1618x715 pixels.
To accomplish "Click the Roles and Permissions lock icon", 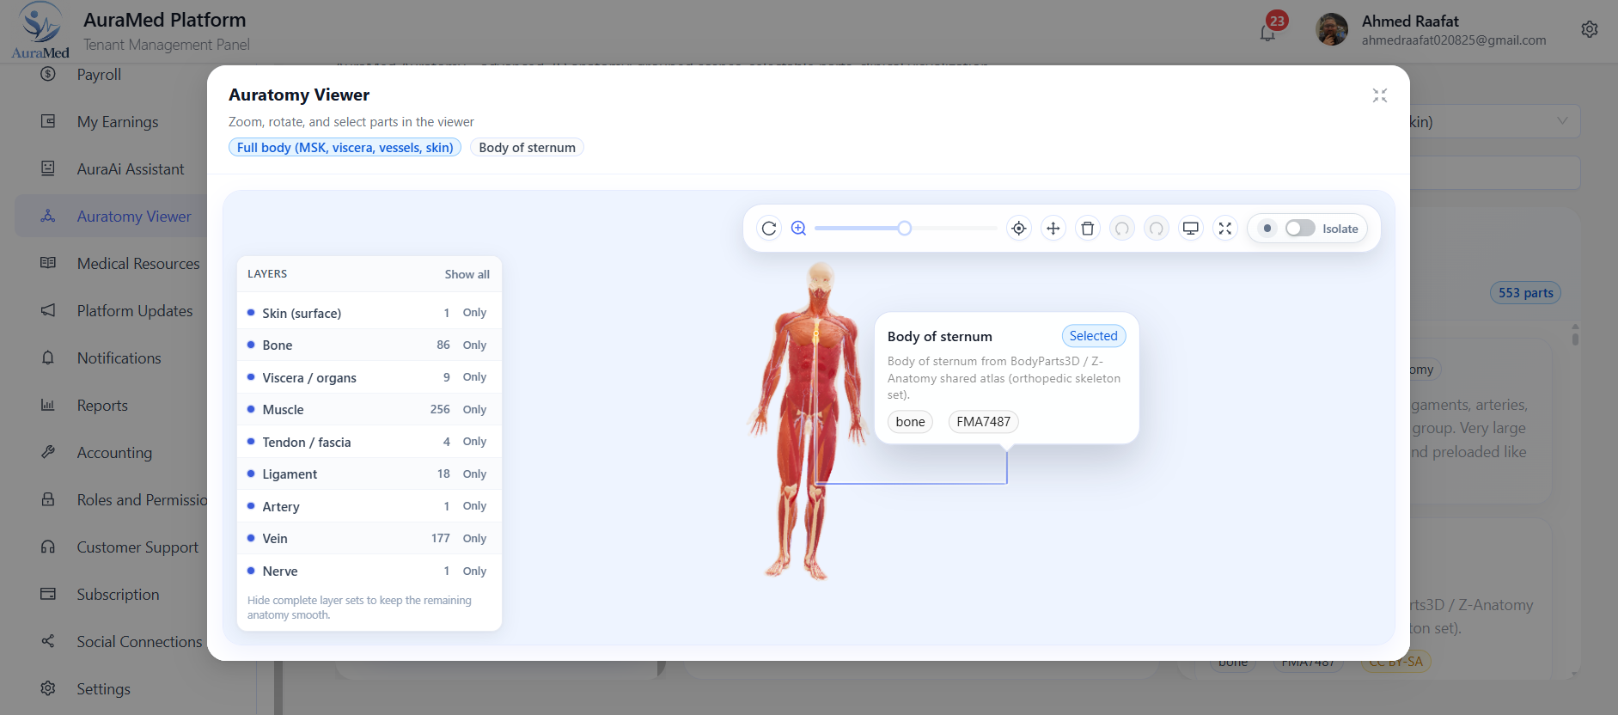I will coord(48,499).
